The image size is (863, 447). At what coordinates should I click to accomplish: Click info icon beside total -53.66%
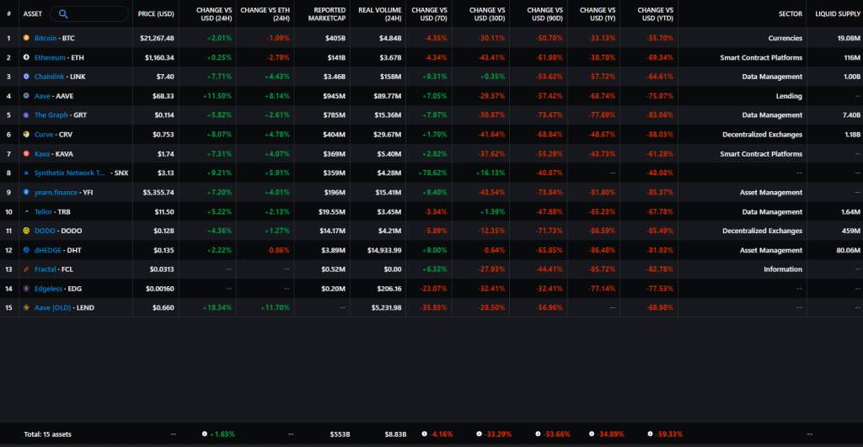pyautogui.click(x=538, y=434)
